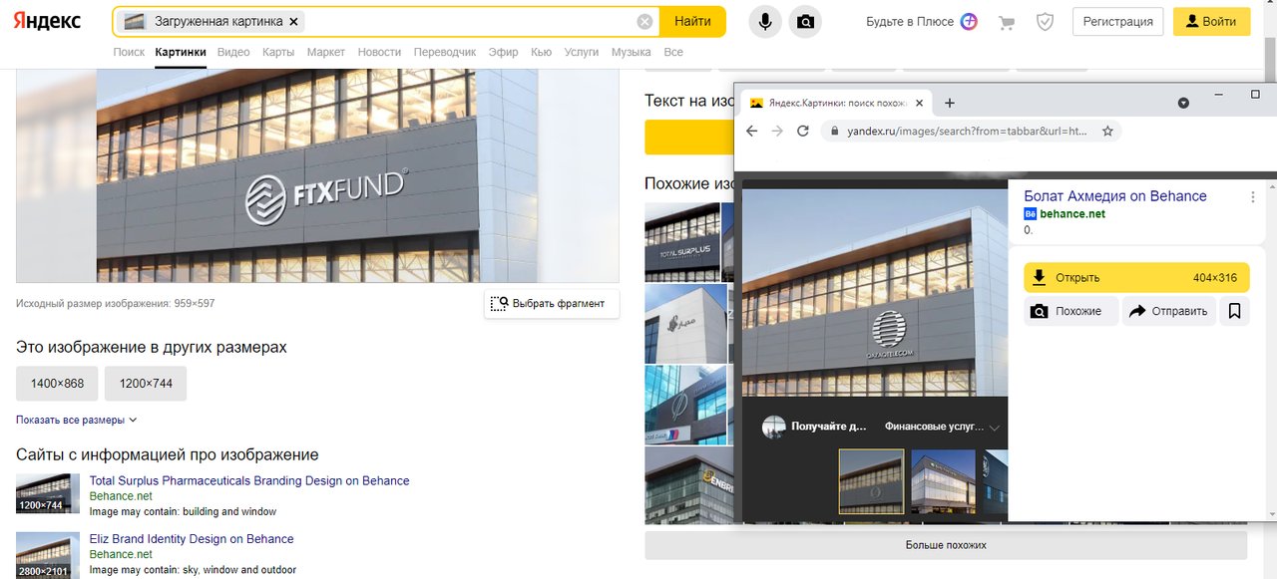Viewport: 1277px width, 579px height.
Task: Open the Переводчик tab
Action: click(x=445, y=52)
